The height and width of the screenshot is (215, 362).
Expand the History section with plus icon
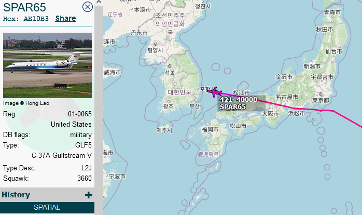click(x=88, y=195)
